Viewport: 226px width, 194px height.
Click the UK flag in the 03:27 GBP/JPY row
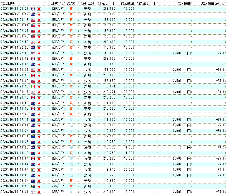tap(33, 9)
